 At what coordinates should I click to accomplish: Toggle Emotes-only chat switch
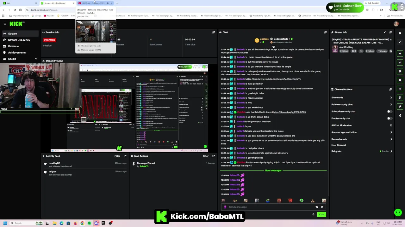(x=389, y=119)
